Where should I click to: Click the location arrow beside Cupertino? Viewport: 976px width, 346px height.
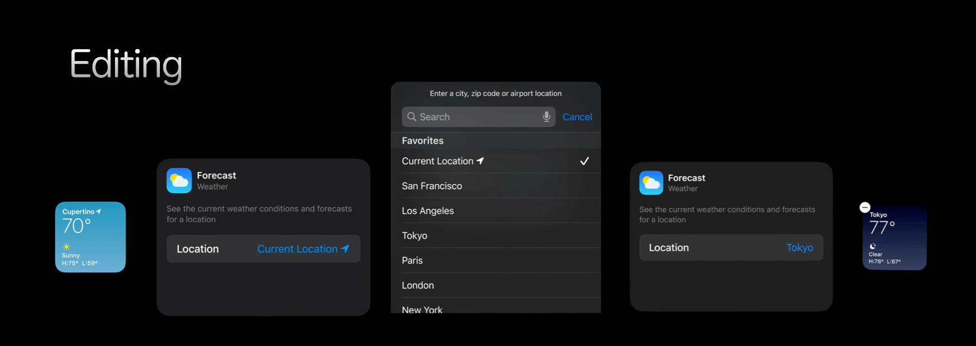point(99,212)
